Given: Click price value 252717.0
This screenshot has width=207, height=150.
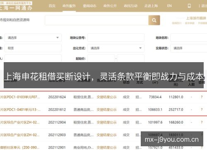Looking at the screenshot, I should (176, 110).
